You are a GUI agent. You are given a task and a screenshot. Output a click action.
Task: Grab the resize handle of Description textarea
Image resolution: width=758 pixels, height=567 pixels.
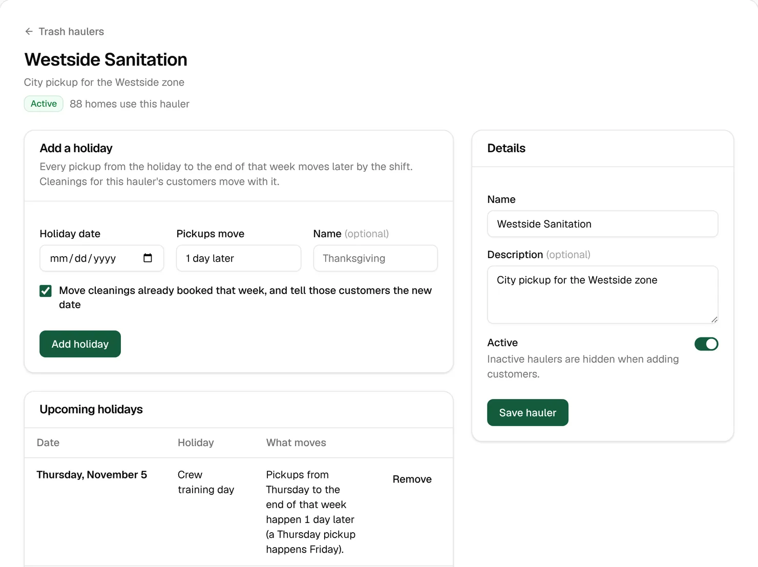[x=714, y=319]
